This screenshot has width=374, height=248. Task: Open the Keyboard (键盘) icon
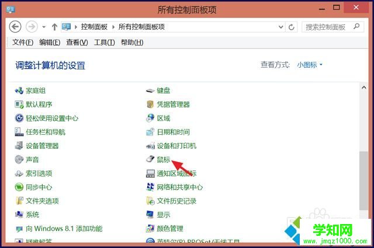click(150, 91)
